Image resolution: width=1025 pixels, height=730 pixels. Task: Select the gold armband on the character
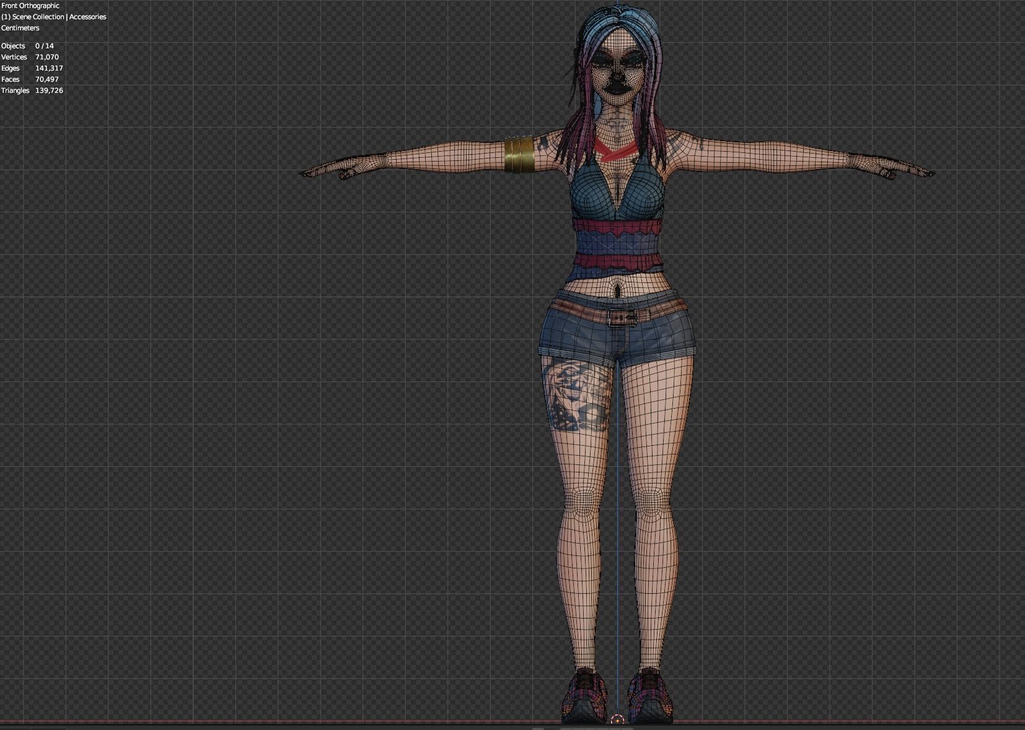tap(519, 154)
